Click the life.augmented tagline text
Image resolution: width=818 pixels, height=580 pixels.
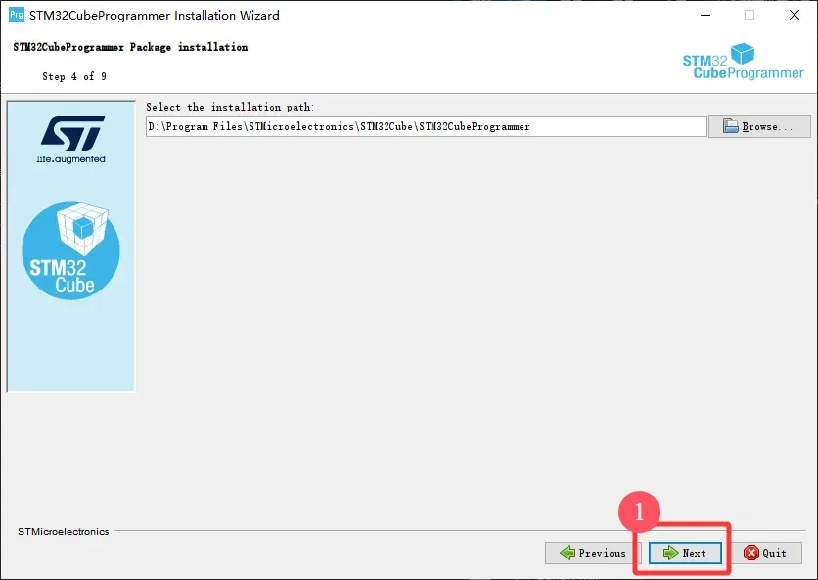(x=70, y=158)
